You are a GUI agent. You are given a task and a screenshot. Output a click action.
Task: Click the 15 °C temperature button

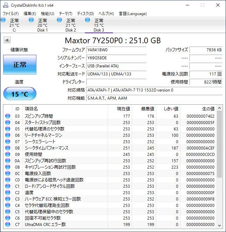pos(20,94)
